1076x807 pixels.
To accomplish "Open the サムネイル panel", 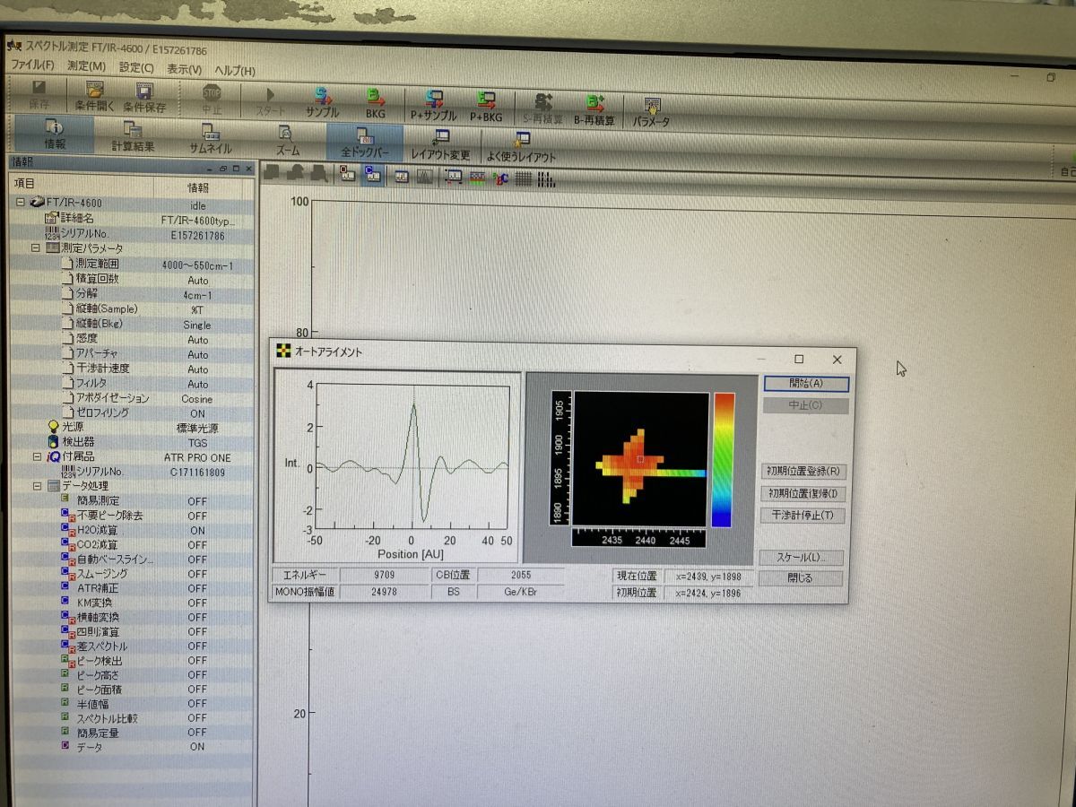I will (x=211, y=138).
